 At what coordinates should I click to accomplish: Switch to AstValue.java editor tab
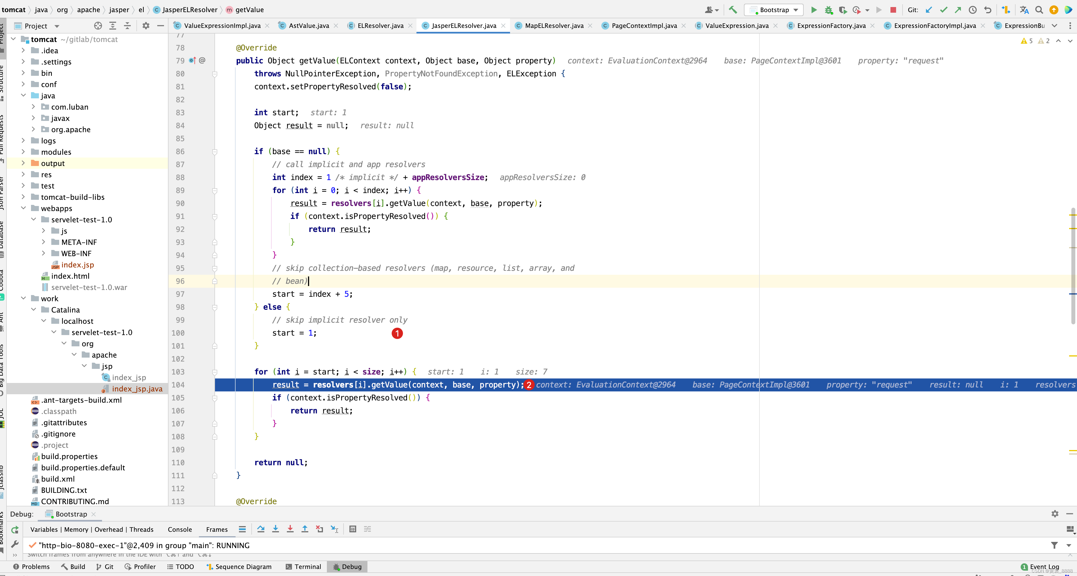(309, 26)
